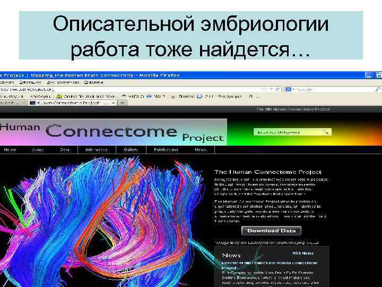Open the Director of NIH Praises news headline
The width and height of the screenshot is (382, 287).
tap(270, 265)
